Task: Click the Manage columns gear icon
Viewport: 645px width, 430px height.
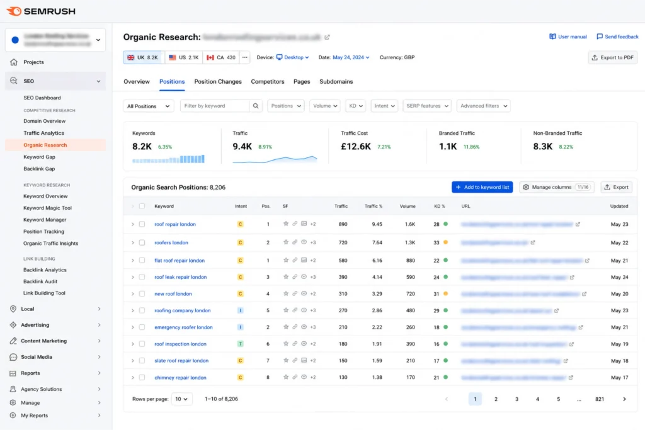Action: point(526,188)
